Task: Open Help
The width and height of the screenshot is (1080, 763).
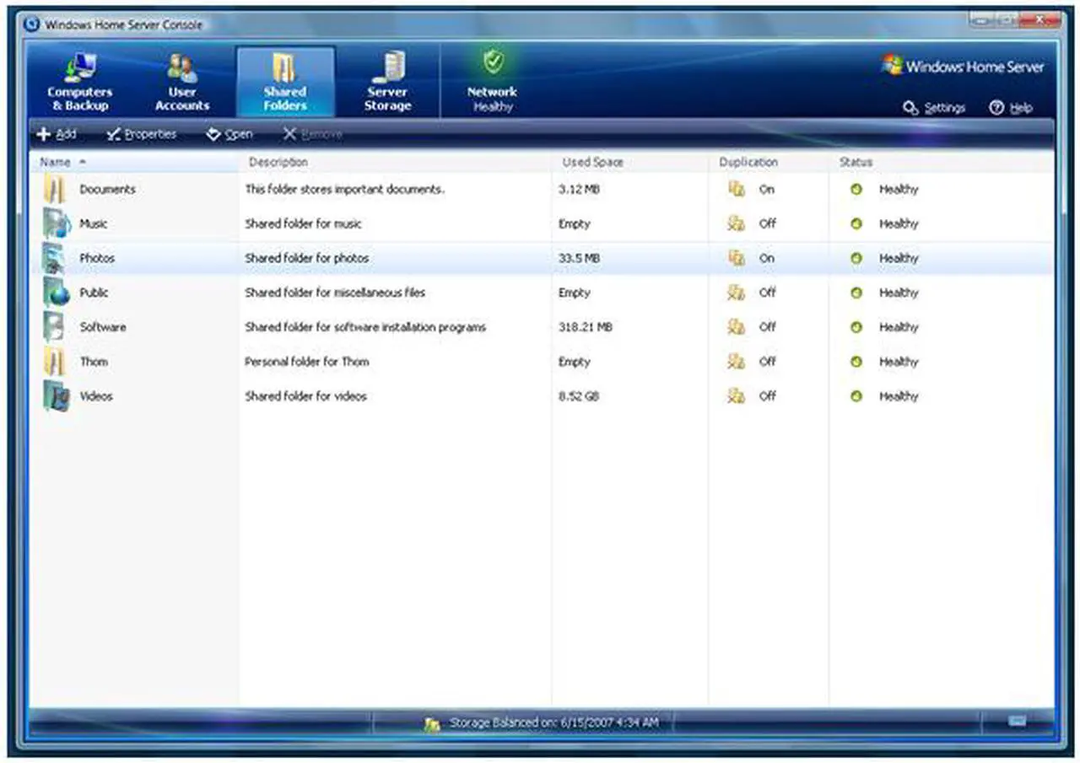Action: tap(1011, 108)
